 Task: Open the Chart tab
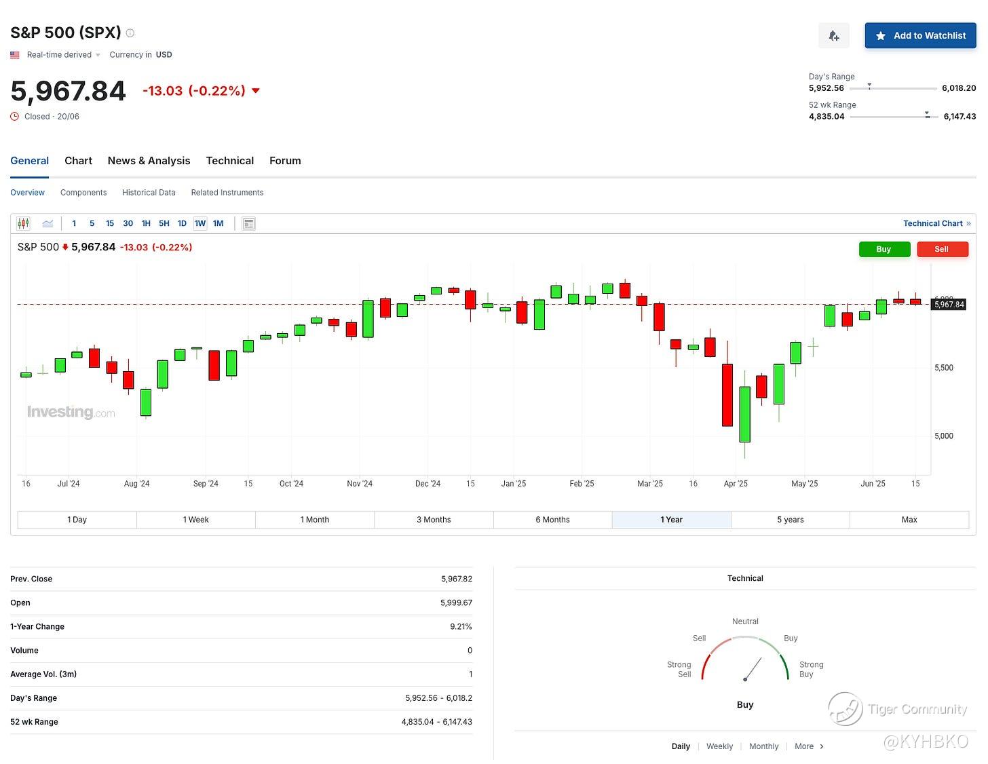(78, 161)
